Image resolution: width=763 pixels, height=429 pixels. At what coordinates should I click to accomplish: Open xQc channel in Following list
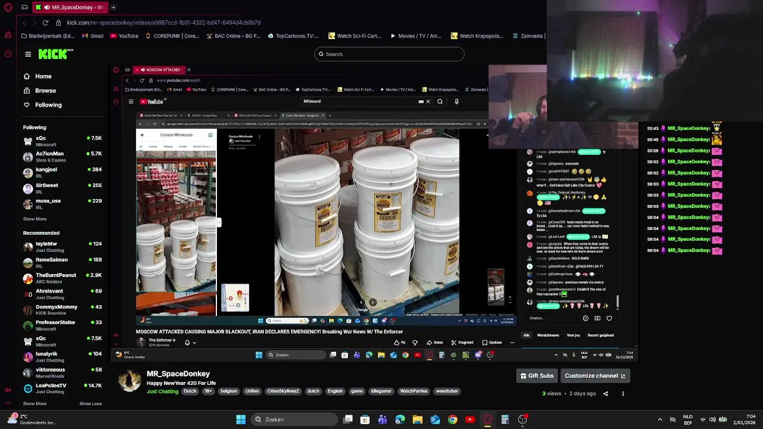[63, 141]
